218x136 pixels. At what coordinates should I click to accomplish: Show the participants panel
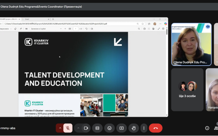[216, 128]
